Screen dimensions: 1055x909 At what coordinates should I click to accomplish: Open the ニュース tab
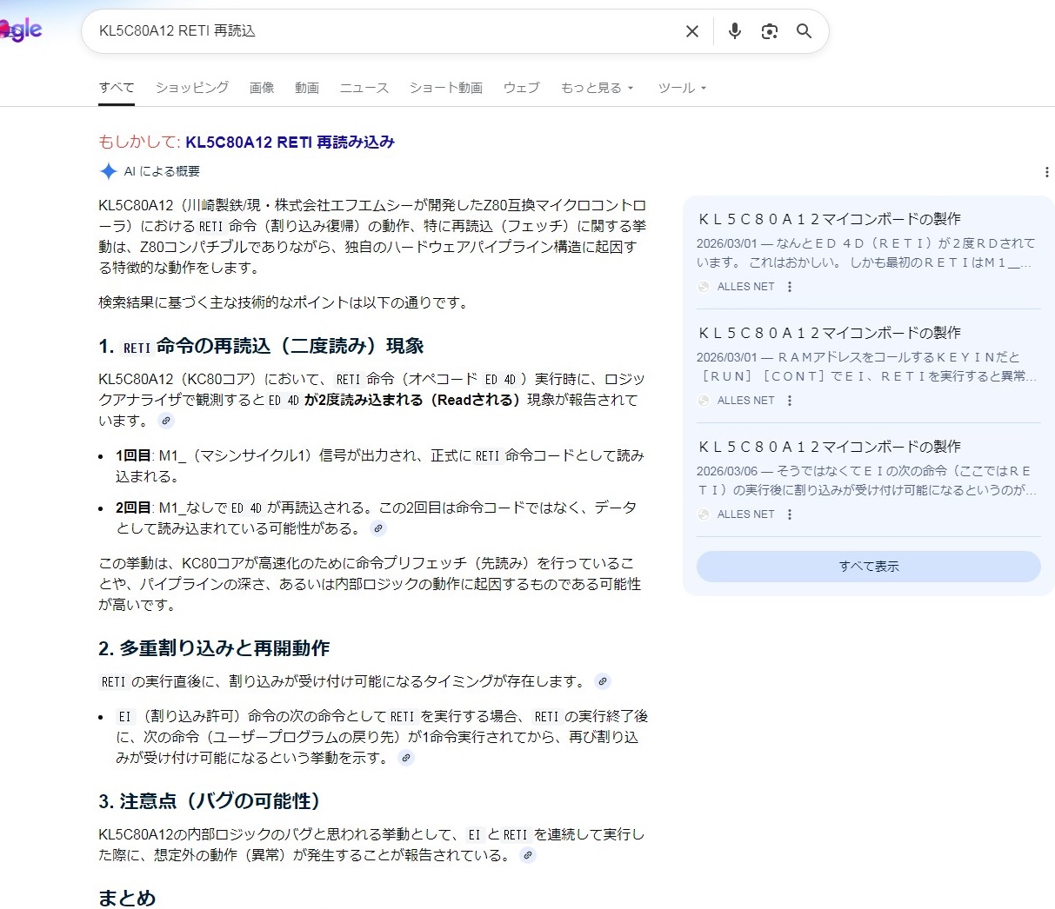coord(364,88)
